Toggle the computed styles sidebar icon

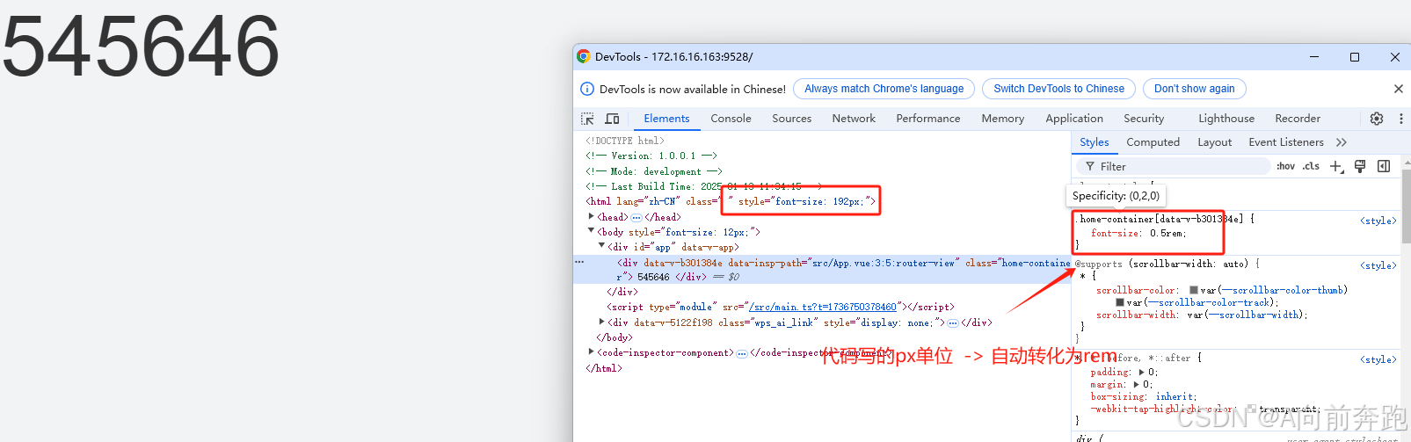(1384, 166)
